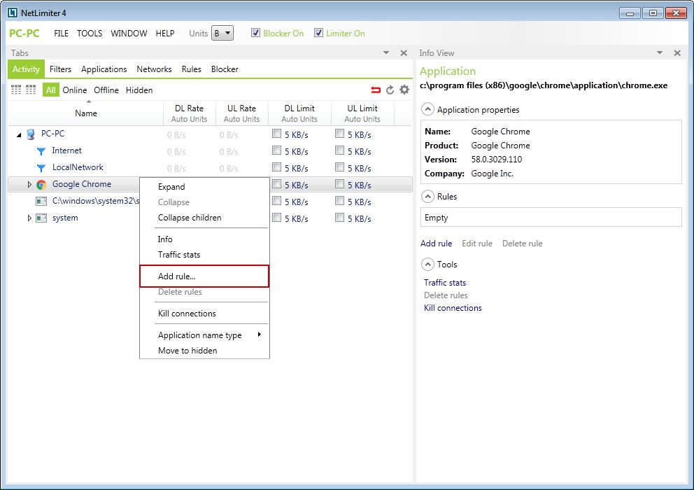This screenshot has height=490, width=694.
Task: Select the Activity tab
Action: tap(26, 69)
